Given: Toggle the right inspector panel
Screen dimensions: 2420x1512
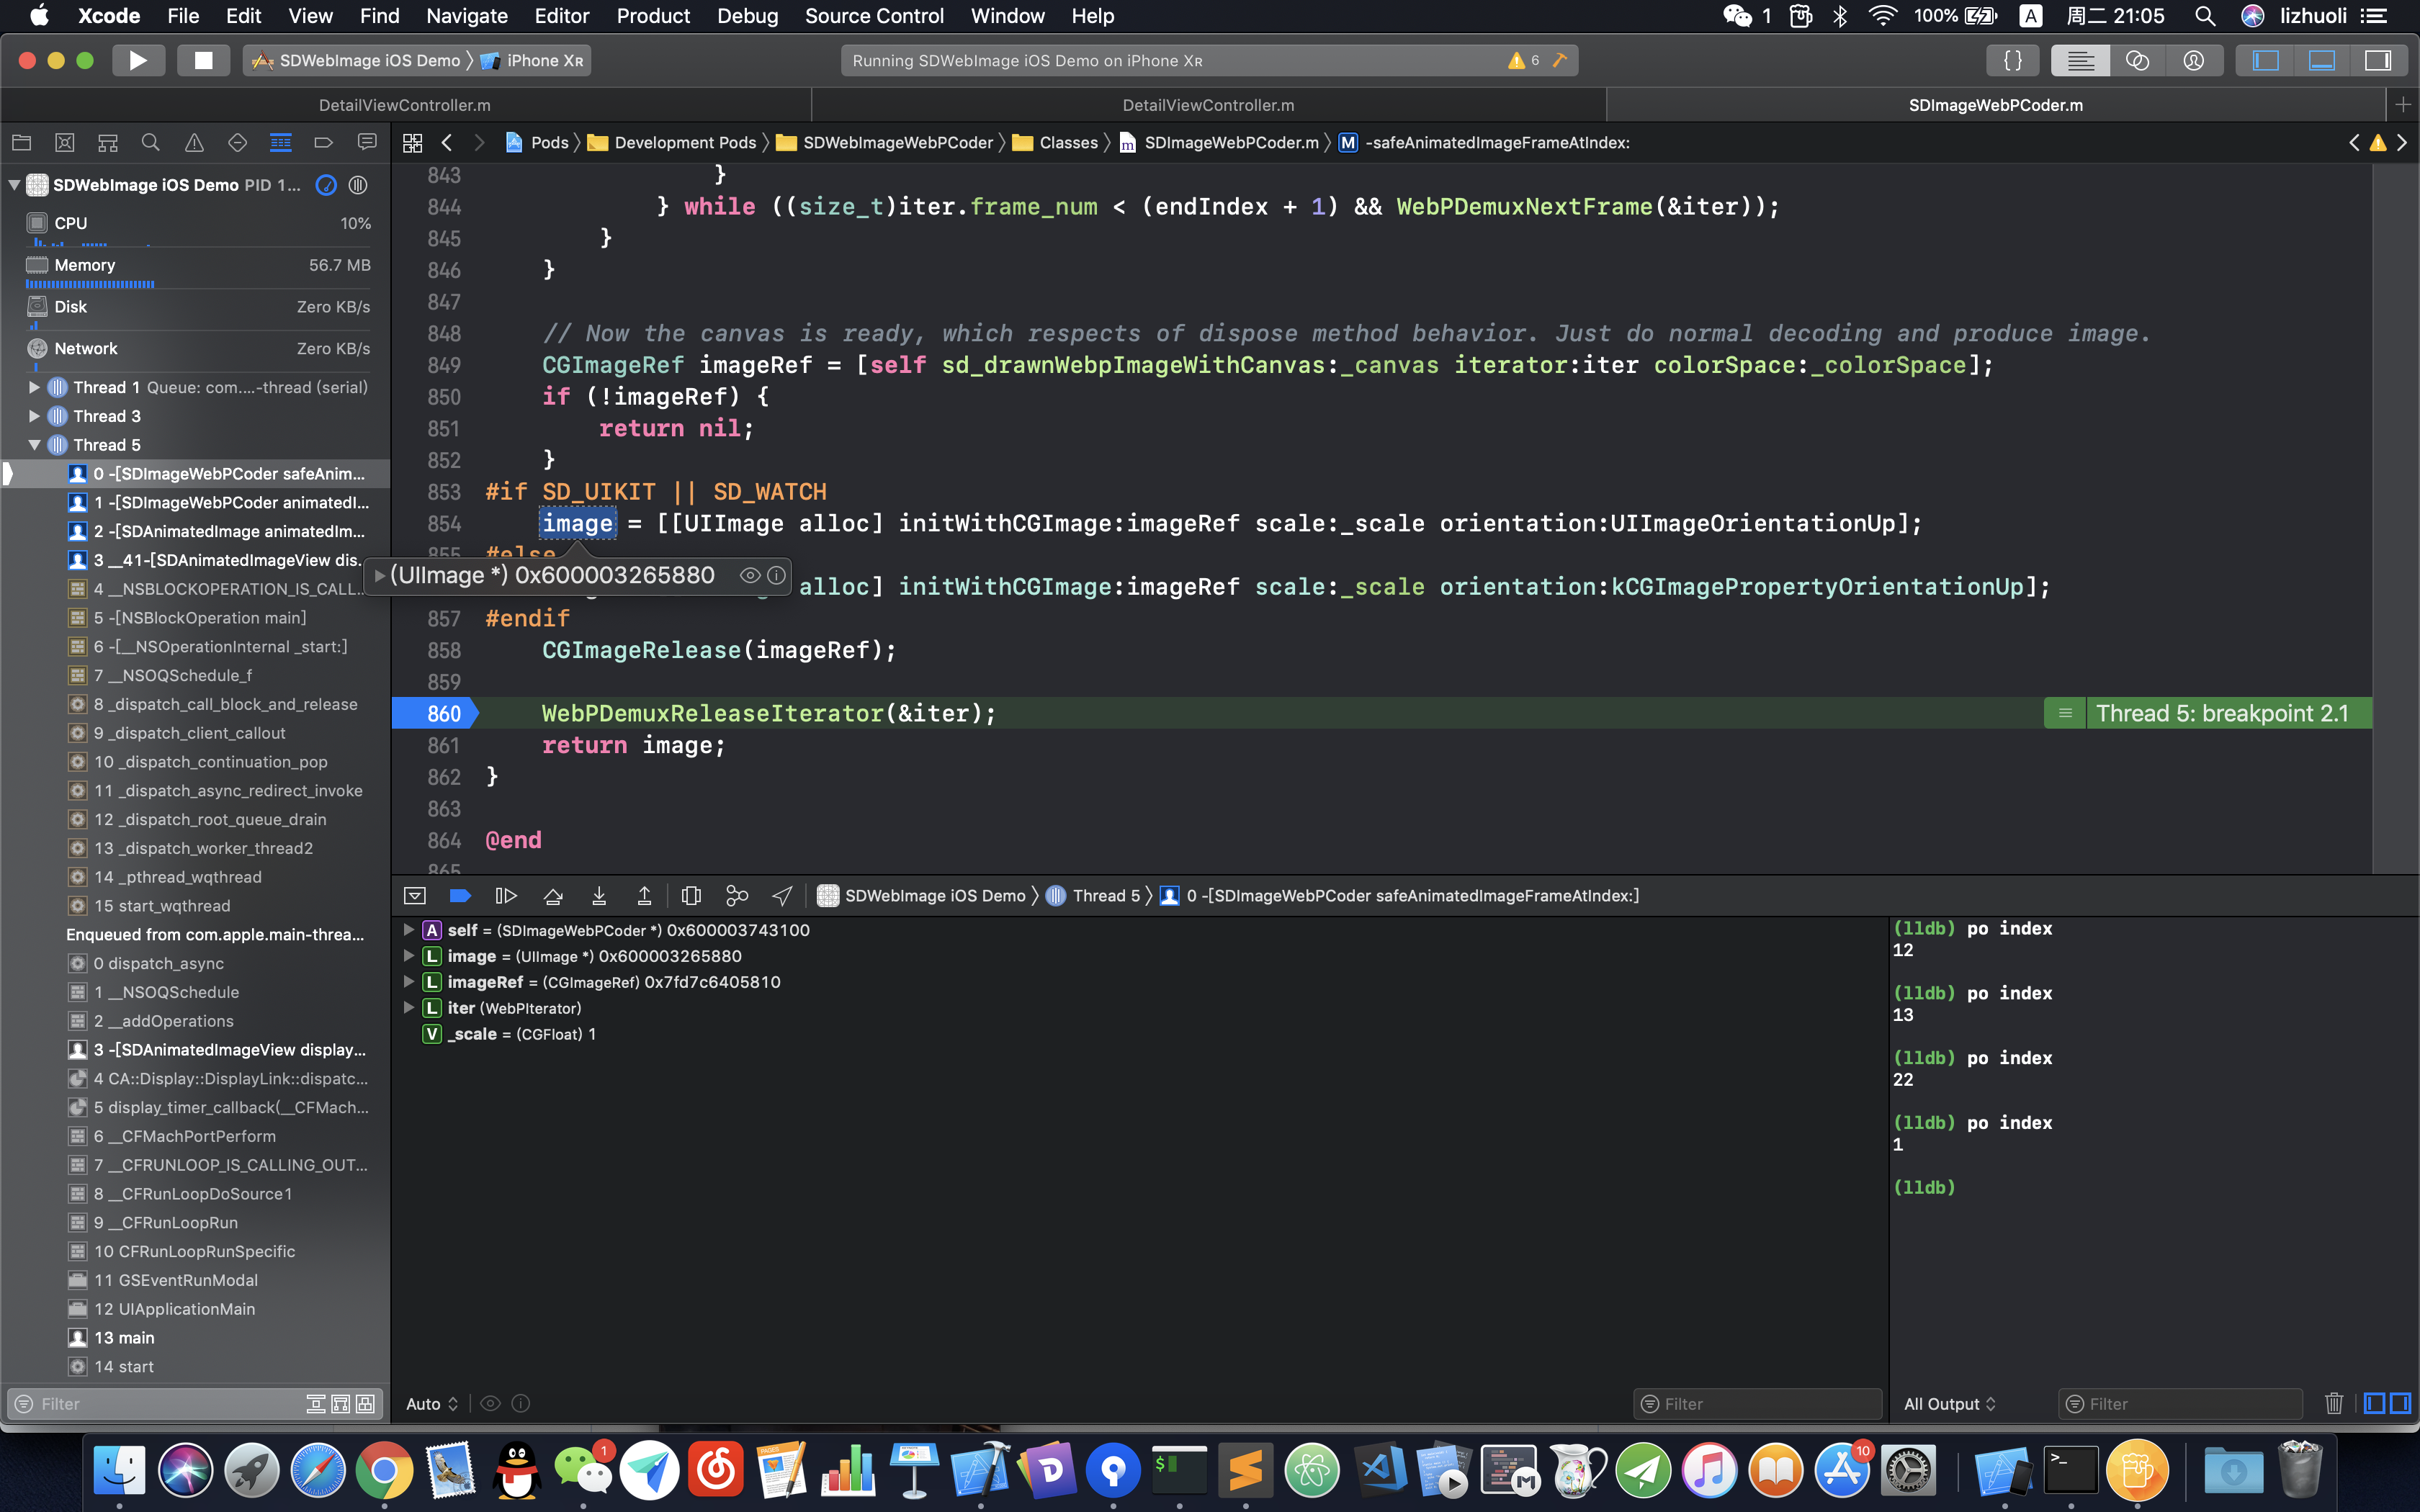Looking at the screenshot, I should (x=2377, y=61).
